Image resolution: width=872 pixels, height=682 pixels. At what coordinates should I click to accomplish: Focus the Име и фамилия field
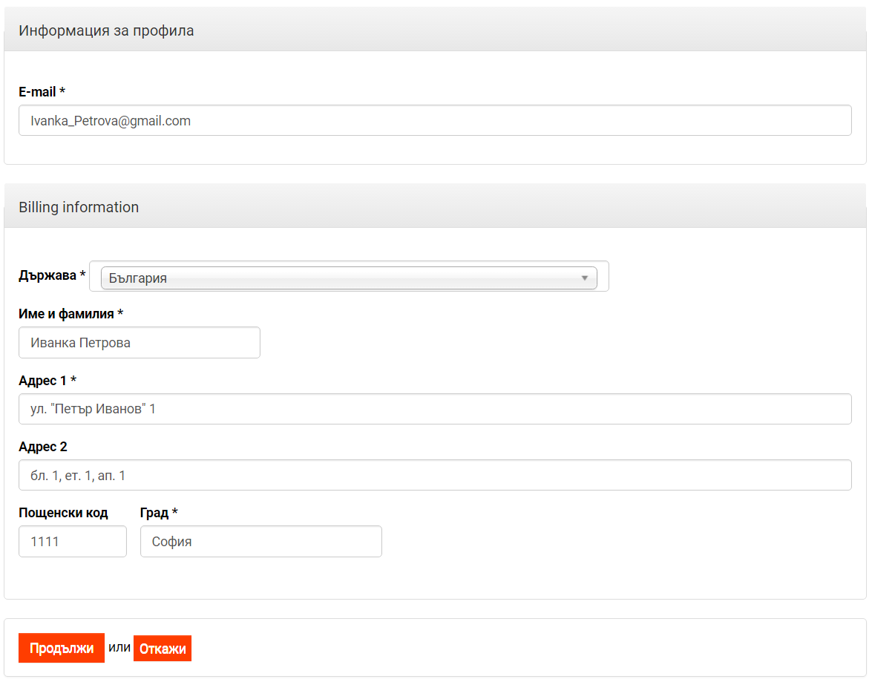140,343
